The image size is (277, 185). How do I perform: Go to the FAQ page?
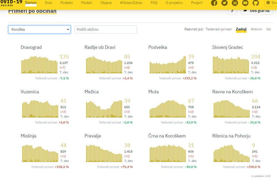[x=154, y=3]
